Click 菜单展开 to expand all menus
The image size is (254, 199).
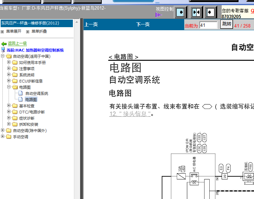(x=14, y=31)
